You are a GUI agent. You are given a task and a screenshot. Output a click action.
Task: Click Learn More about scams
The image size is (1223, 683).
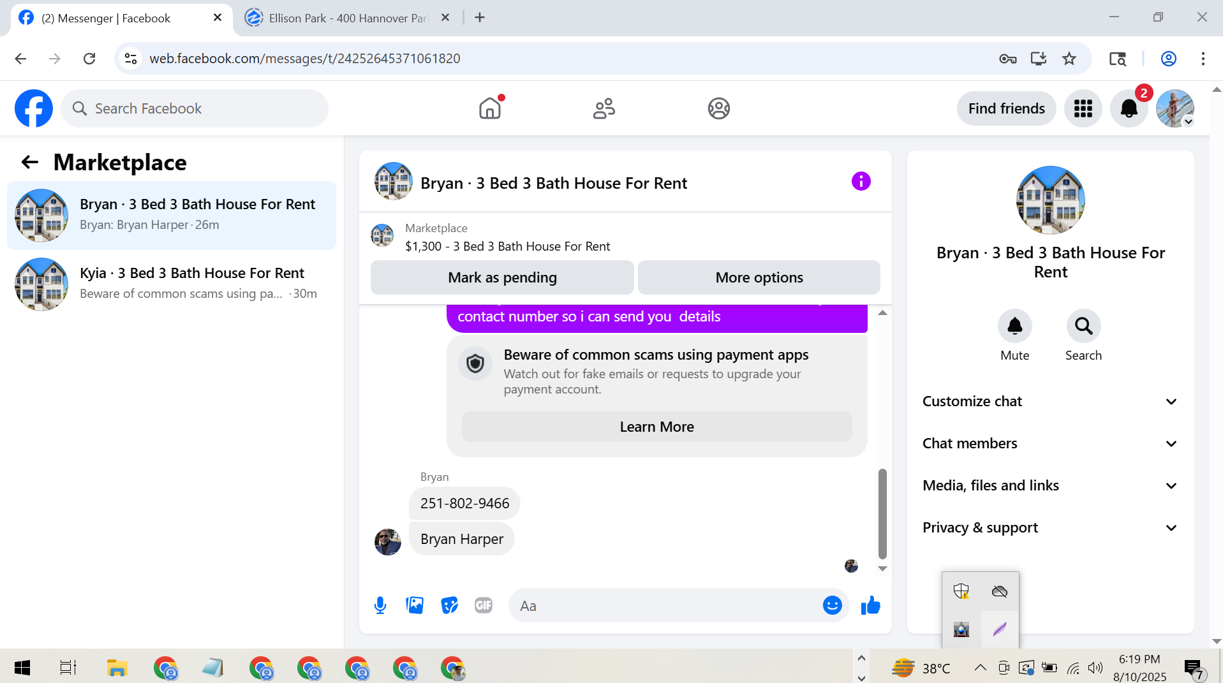[x=656, y=427]
